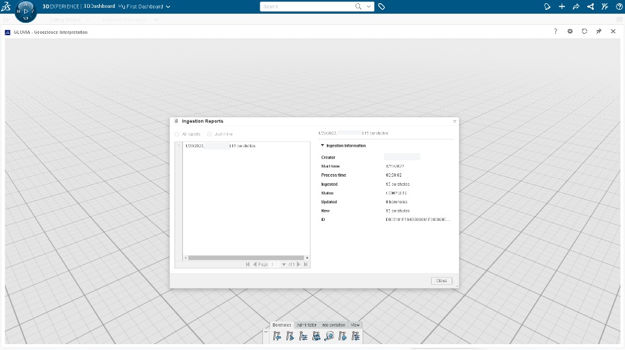Go to previous page of reports

255,264
